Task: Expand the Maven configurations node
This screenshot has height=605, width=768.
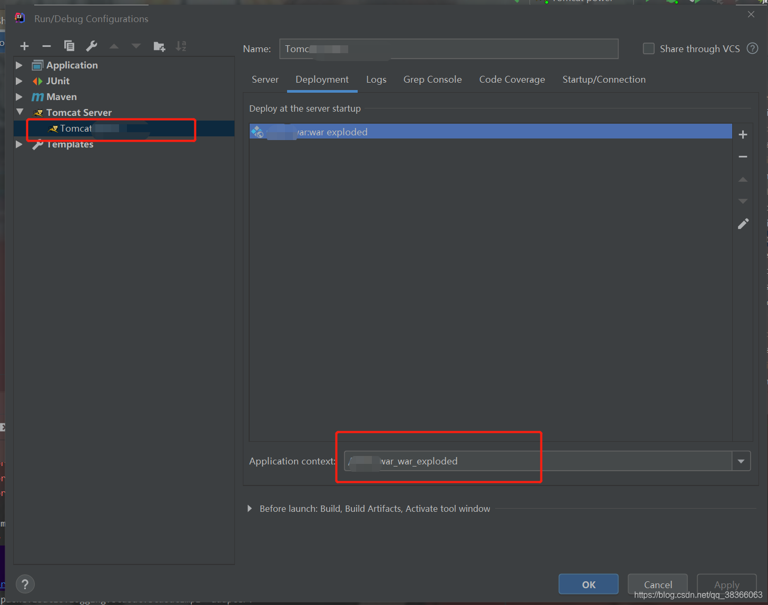Action: click(x=19, y=97)
